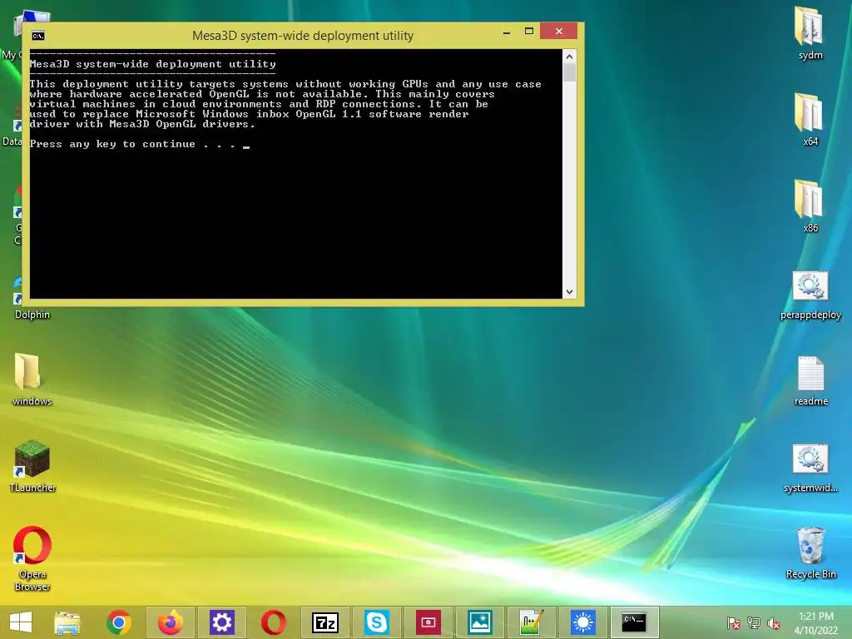This screenshot has height=639, width=852.
Task: Open the muted volume tray icon
Action: [x=774, y=622]
